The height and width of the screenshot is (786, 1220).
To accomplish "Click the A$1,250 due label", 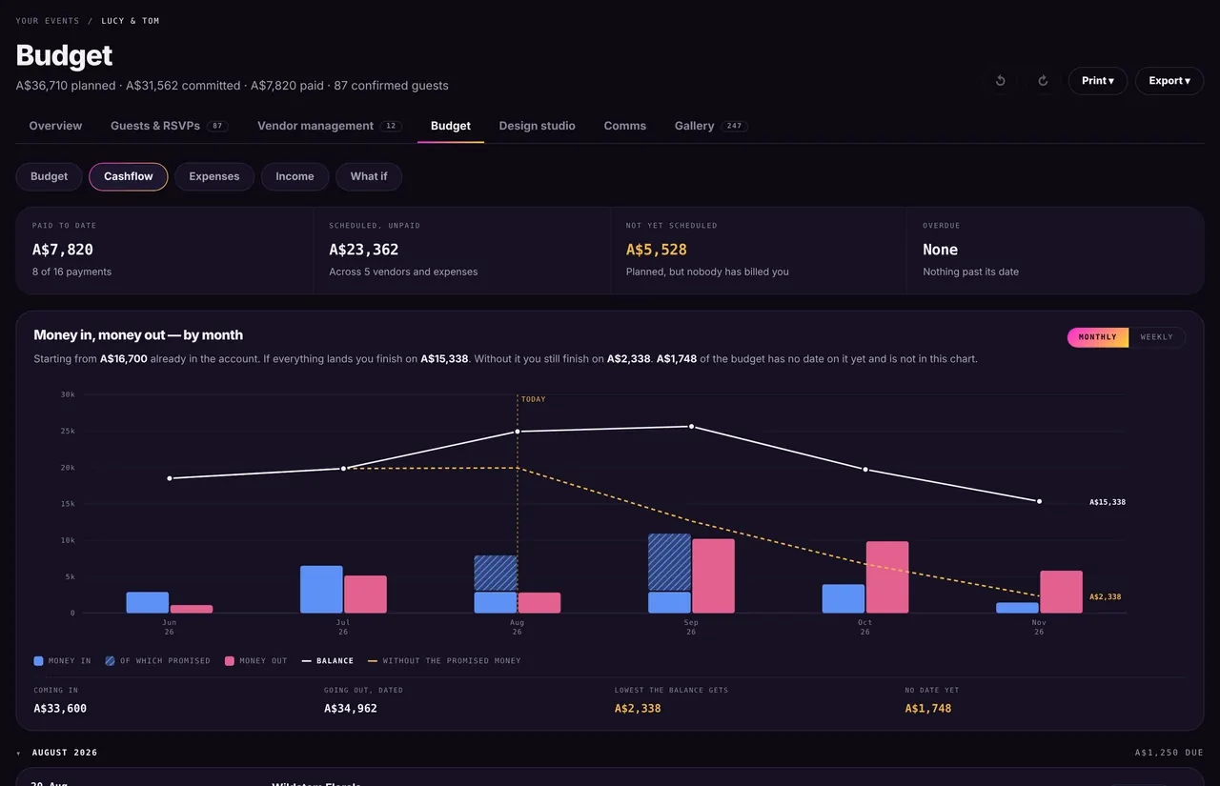I will pos(1169,753).
